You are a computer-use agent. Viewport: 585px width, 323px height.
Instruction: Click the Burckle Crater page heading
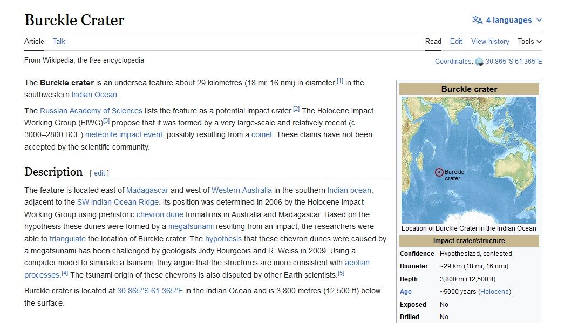(x=74, y=20)
